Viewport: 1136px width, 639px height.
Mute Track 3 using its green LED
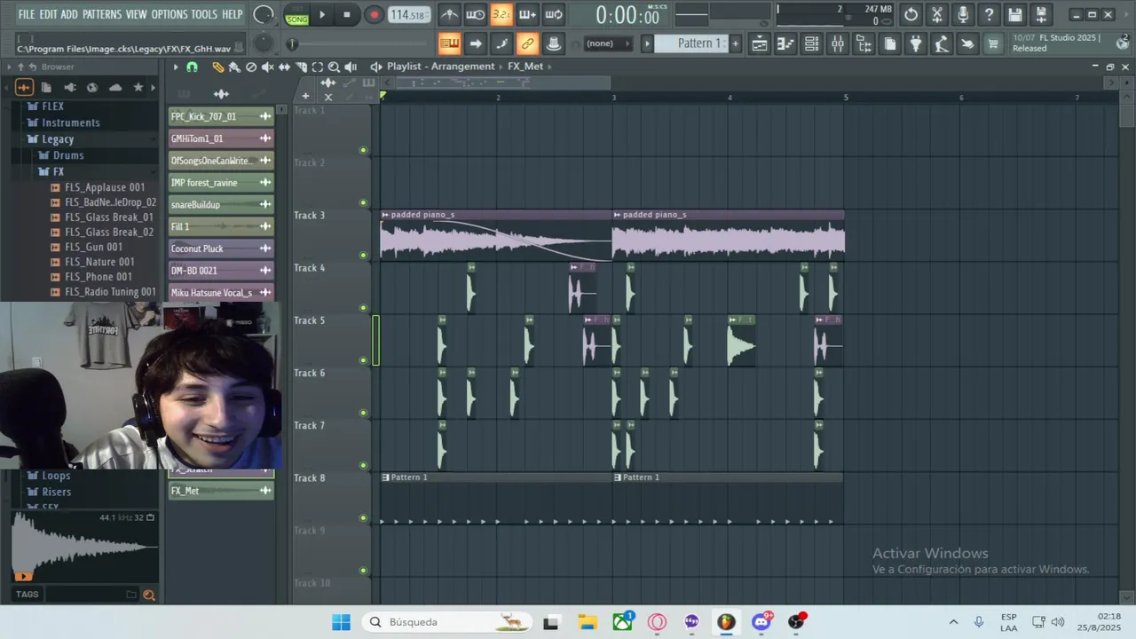363,255
